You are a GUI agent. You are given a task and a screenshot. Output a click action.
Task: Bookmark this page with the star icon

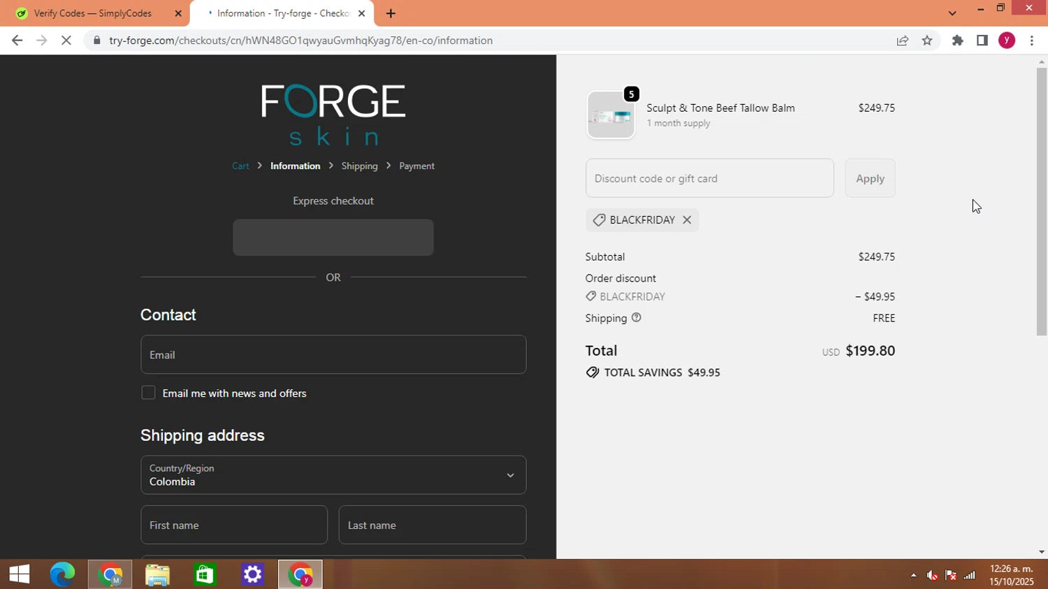click(x=927, y=41)
